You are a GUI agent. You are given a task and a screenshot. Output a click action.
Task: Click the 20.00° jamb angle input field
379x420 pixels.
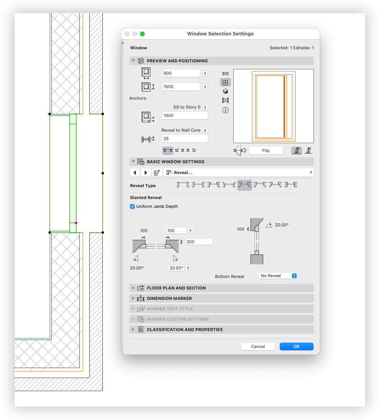[176, 268]
